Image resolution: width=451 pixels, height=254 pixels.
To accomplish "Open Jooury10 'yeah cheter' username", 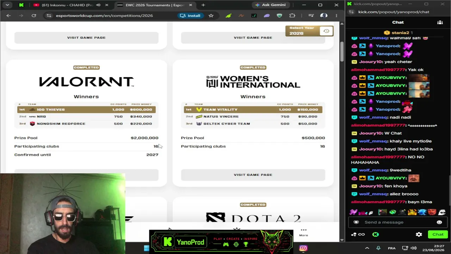I will pyautogui.click(x=371, y=62).
